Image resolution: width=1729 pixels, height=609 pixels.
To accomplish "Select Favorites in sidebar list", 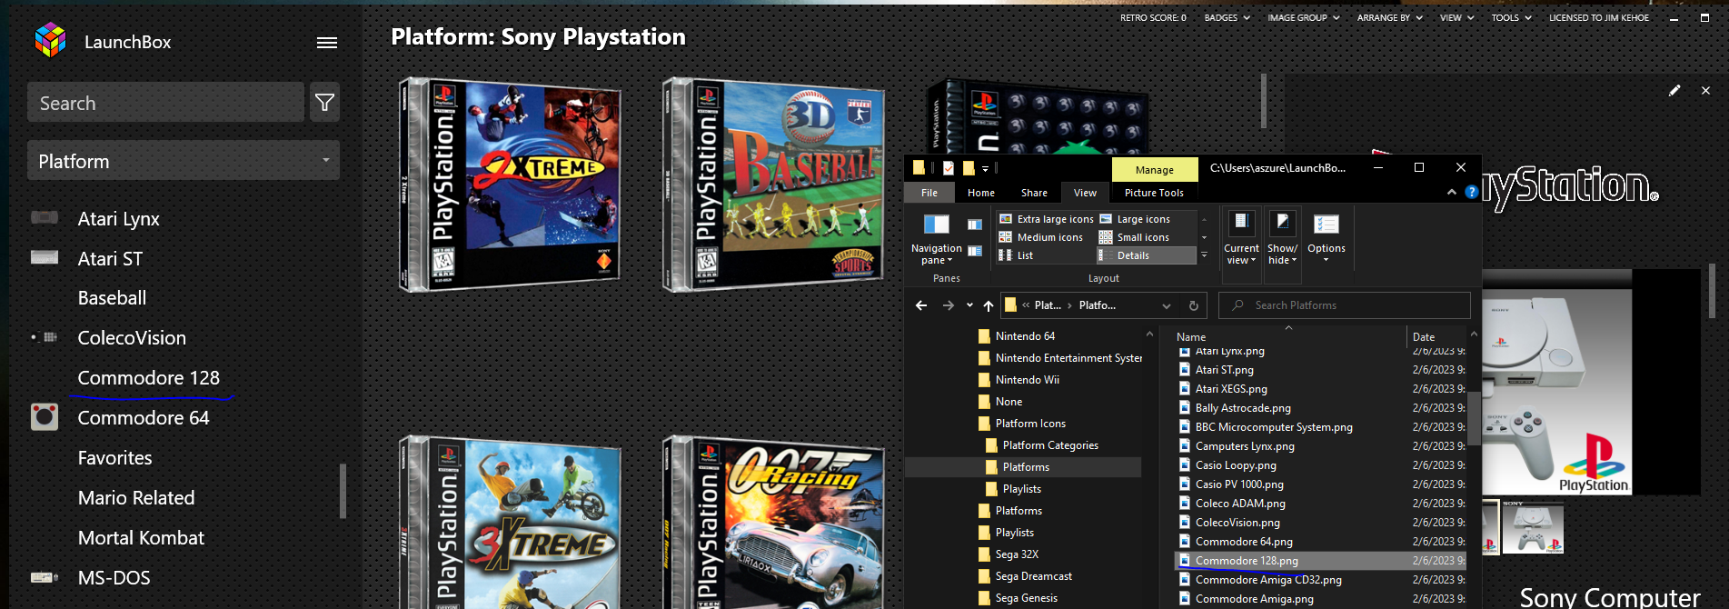I will click(x=114, y=457).
